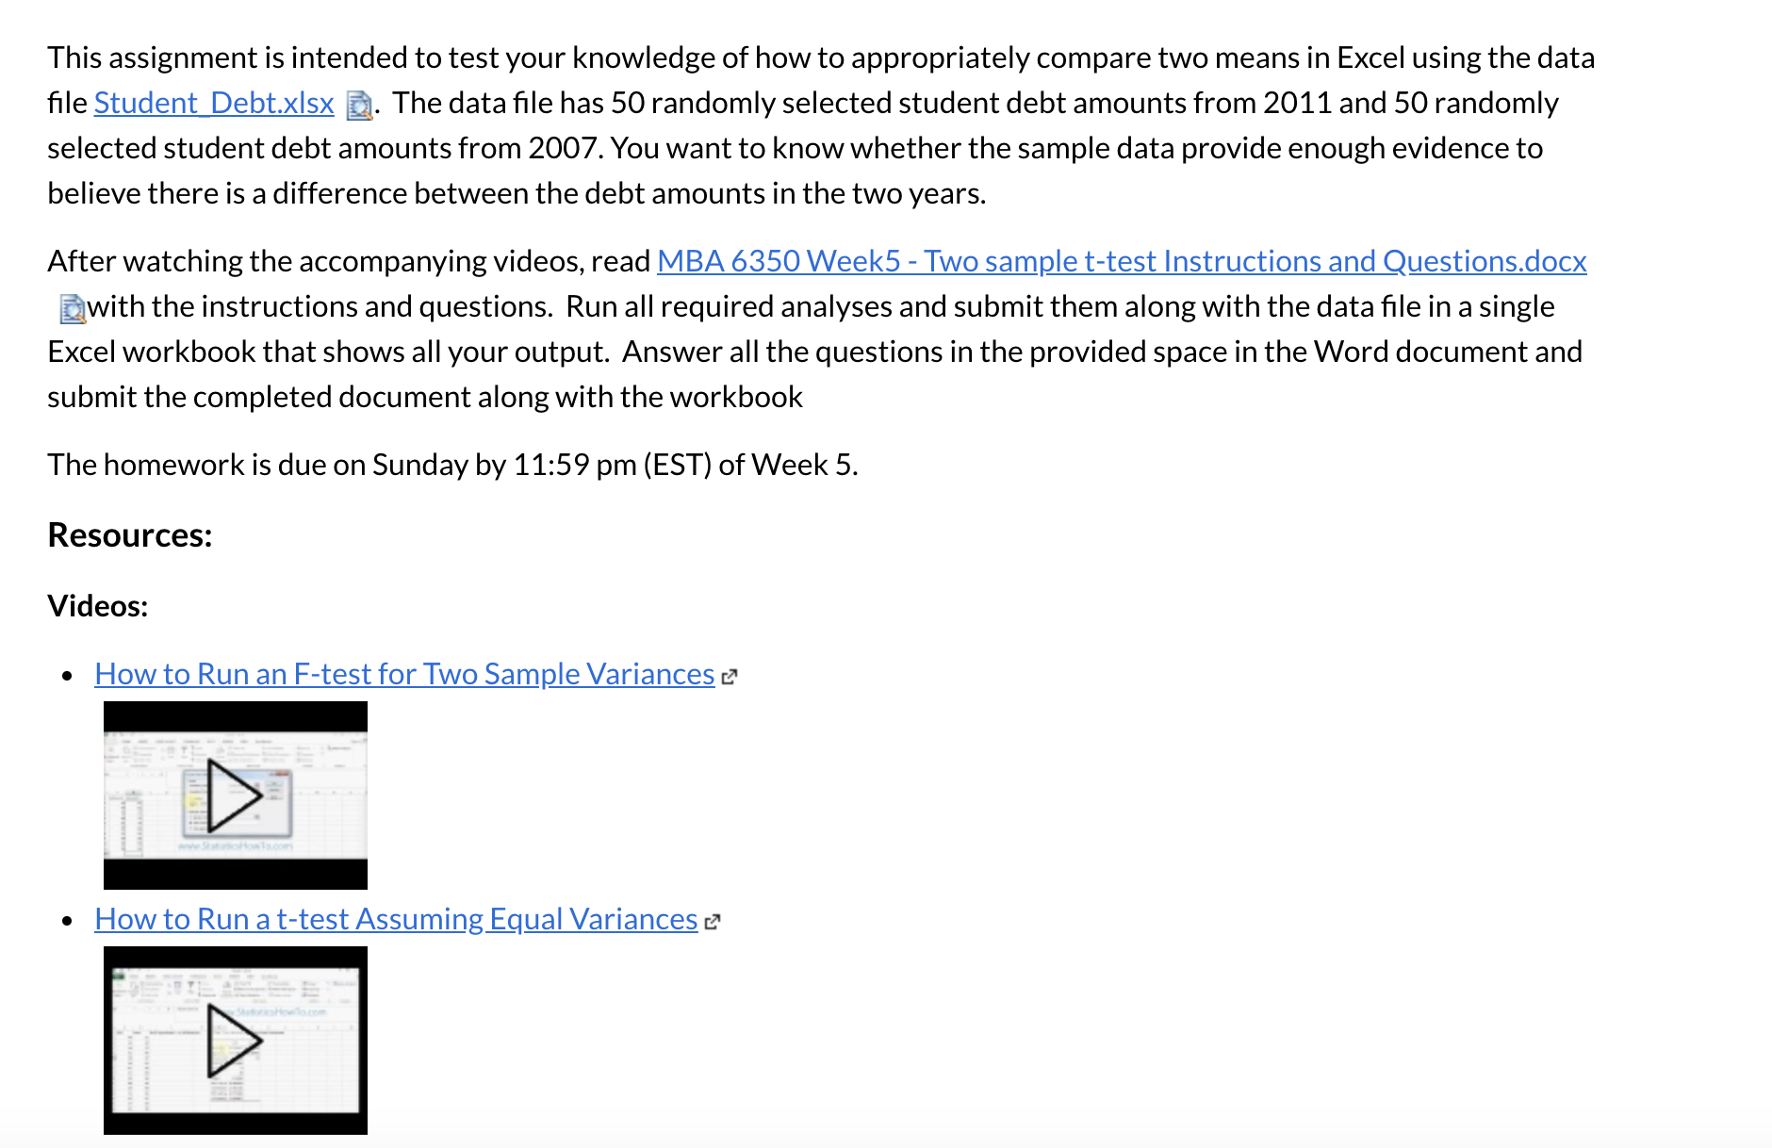Image resolution: width=1772 pixels, height=1148 pixels.
Task: Open the F-test for Two Sample Variances link
Action: tap(404, 674)
